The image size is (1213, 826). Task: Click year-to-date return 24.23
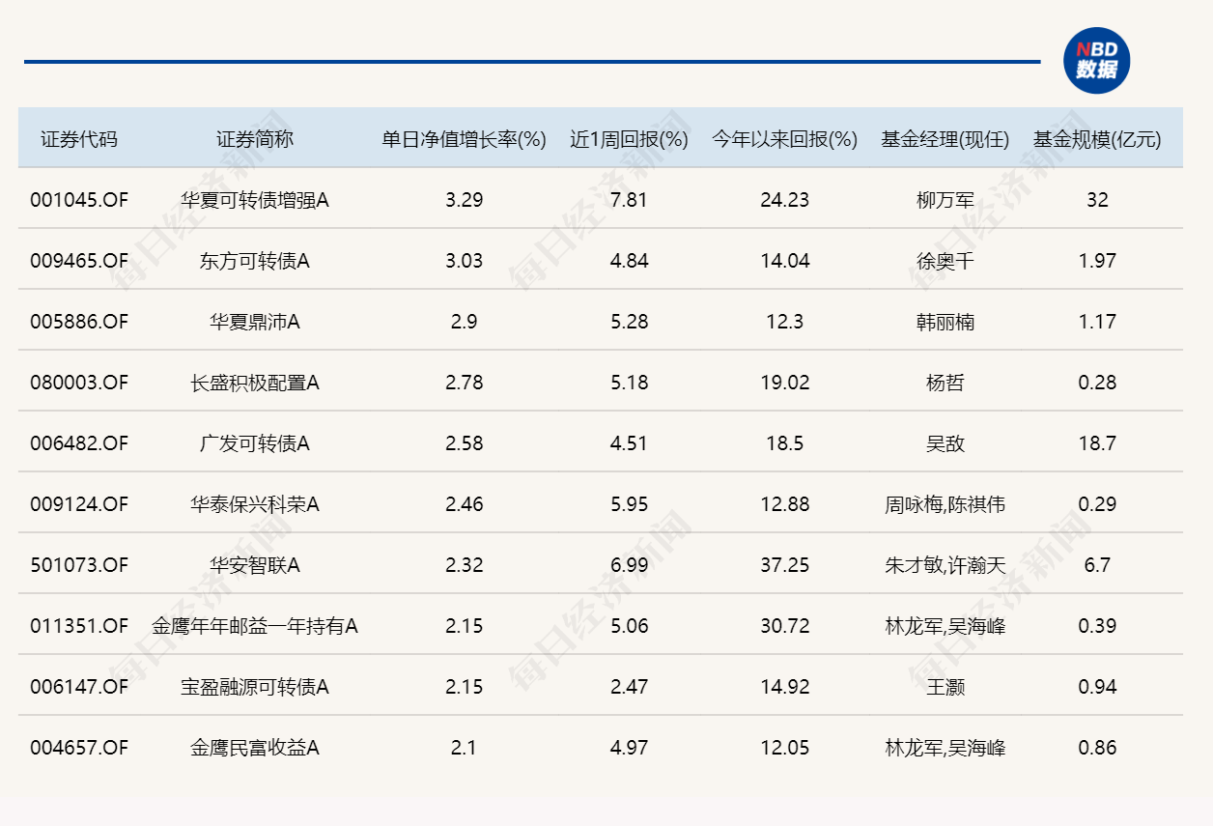pos(785,200)
